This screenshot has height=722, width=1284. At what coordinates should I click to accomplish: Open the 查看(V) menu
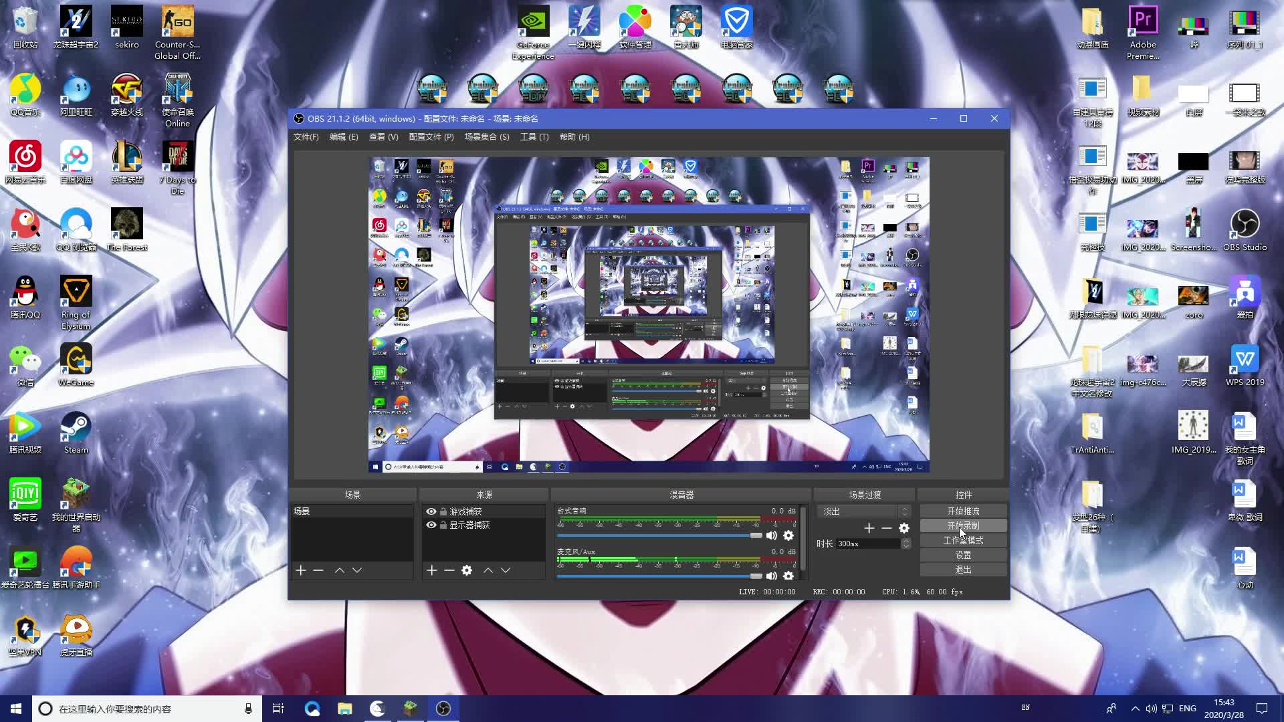point(383,137)
